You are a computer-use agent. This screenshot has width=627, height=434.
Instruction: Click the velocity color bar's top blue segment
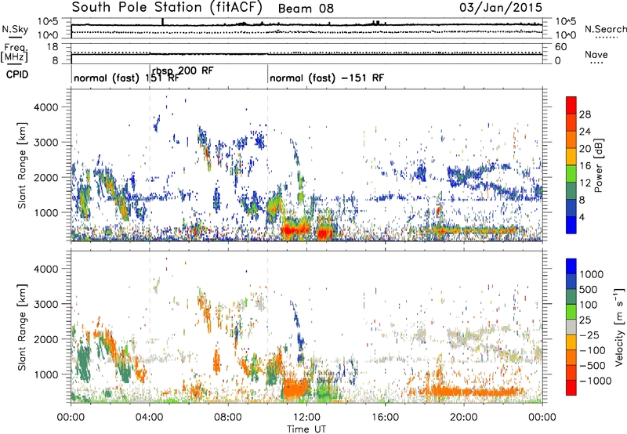(x=571, y=266)
